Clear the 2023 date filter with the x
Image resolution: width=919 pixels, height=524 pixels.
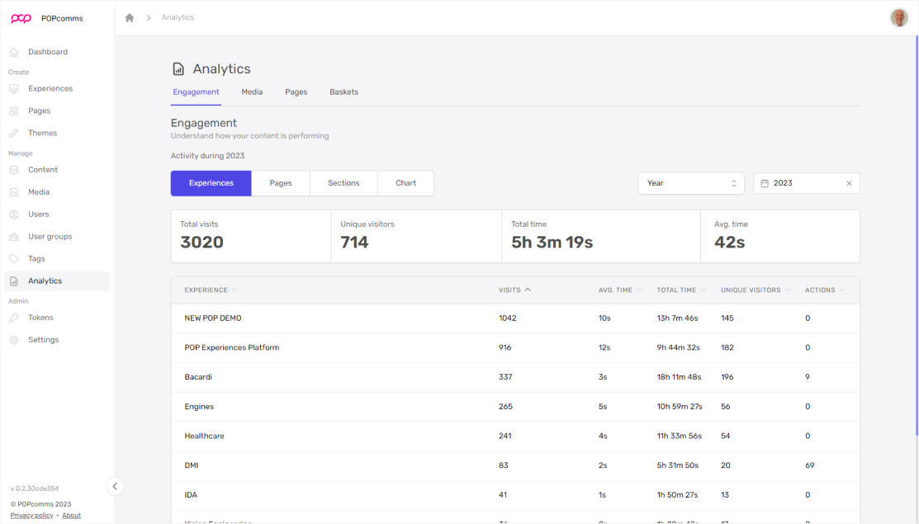tap(849, 183)
